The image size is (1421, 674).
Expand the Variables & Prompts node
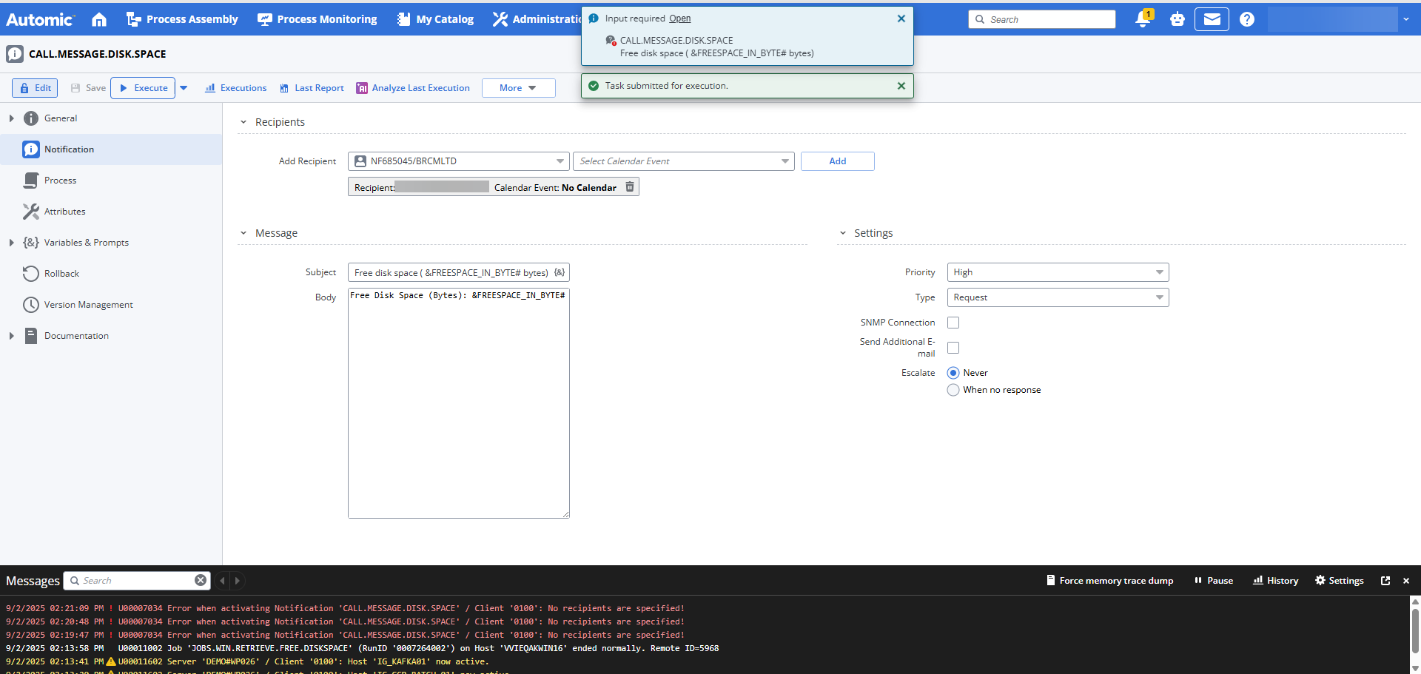[x=11, y=243]
